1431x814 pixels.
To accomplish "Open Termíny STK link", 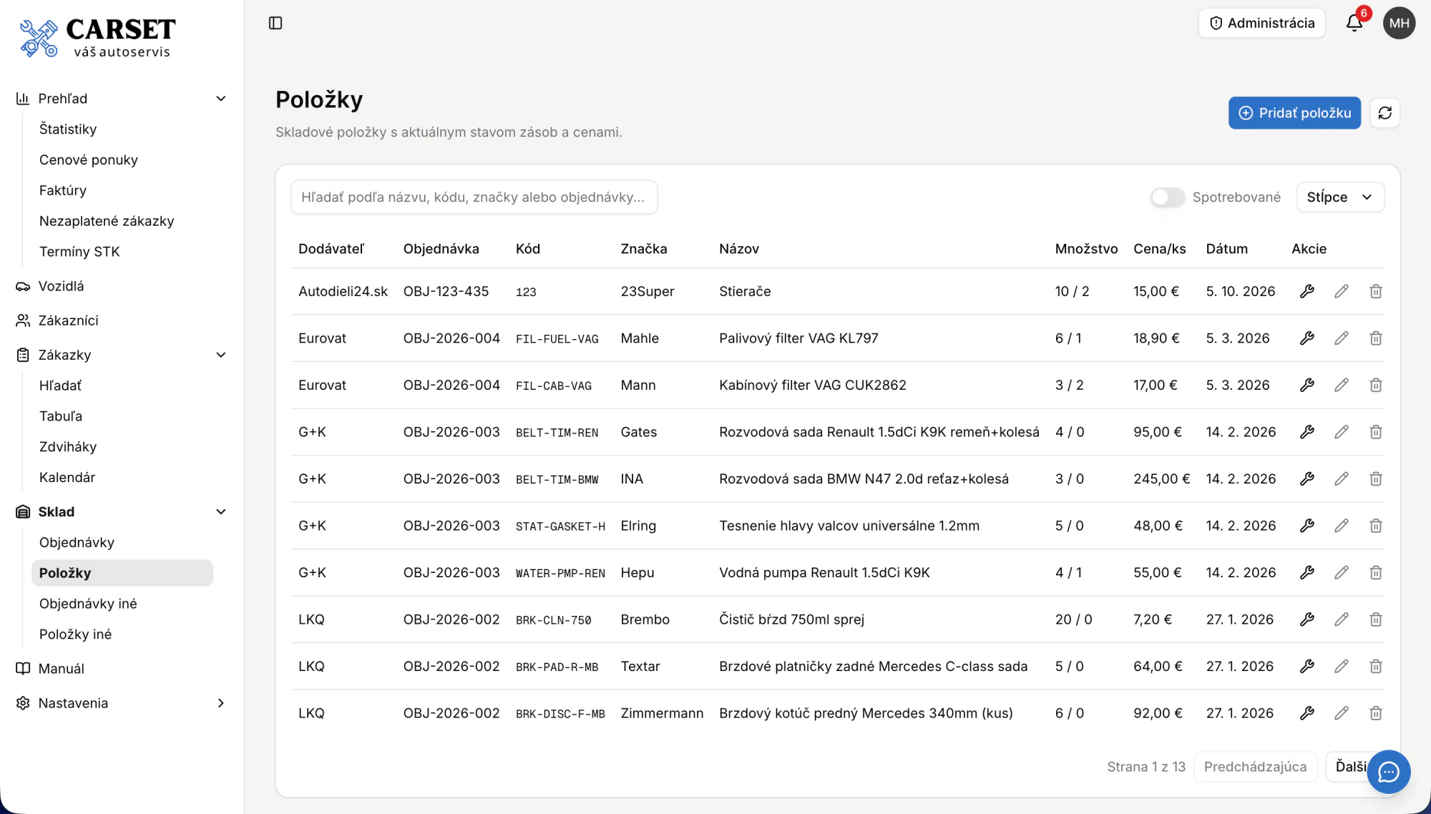I will 79,252.
